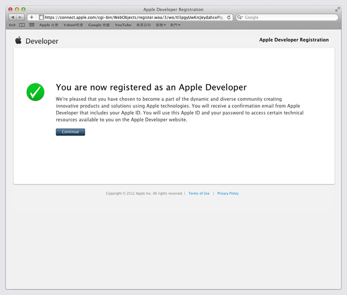Click the 'You are now registered' headline
This screenshot has height=295, width=347.
click(151, 87)
